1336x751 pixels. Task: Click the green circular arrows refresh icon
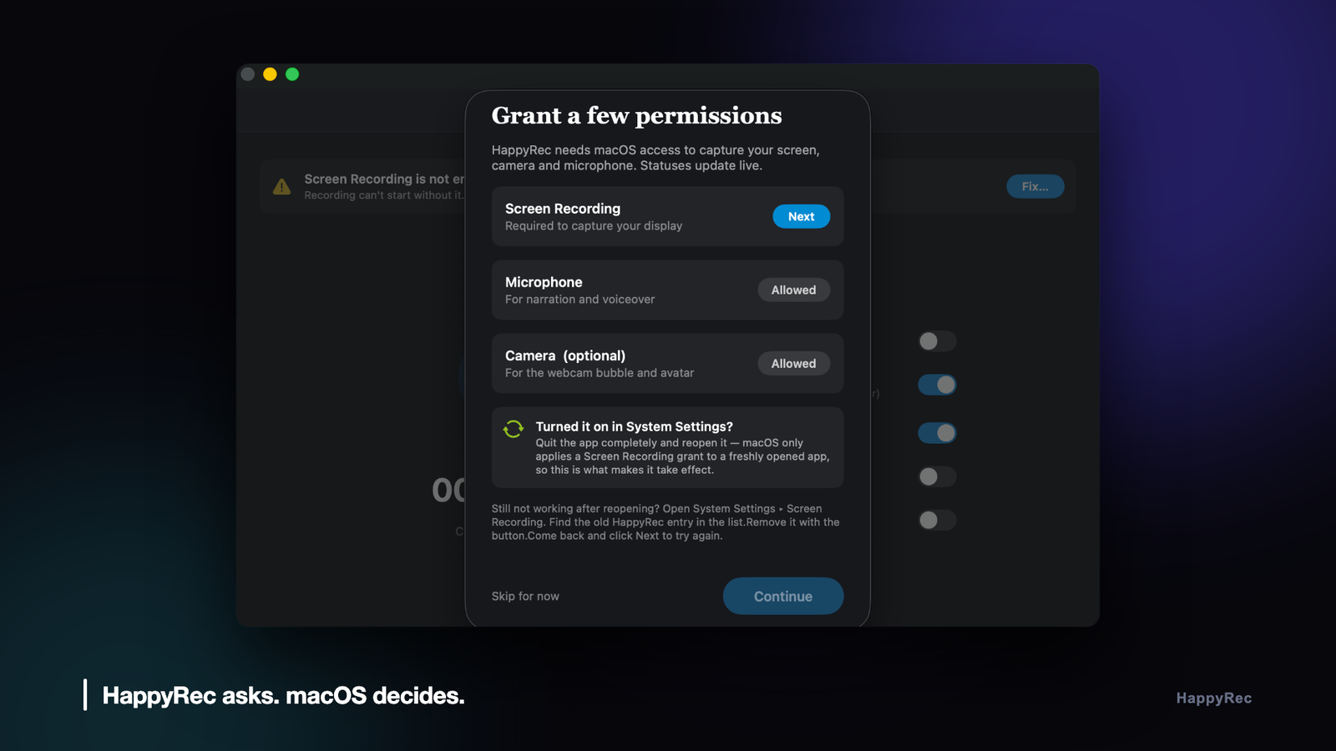[x=514, y=429]
